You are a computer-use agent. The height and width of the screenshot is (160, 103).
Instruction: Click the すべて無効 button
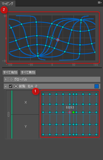28,72
